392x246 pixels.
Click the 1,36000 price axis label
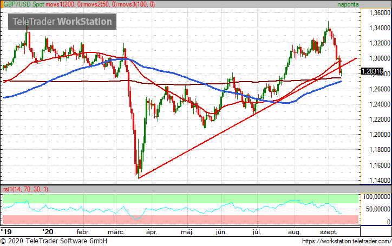pyautogui.click(x=380, y=13)
